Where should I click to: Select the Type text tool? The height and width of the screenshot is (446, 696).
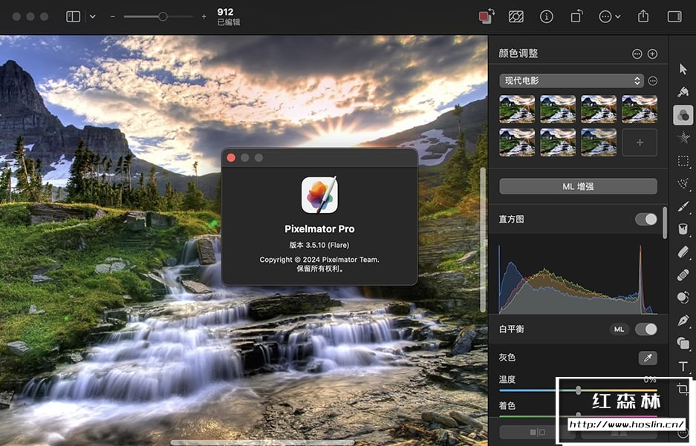(x=683, y=366)
